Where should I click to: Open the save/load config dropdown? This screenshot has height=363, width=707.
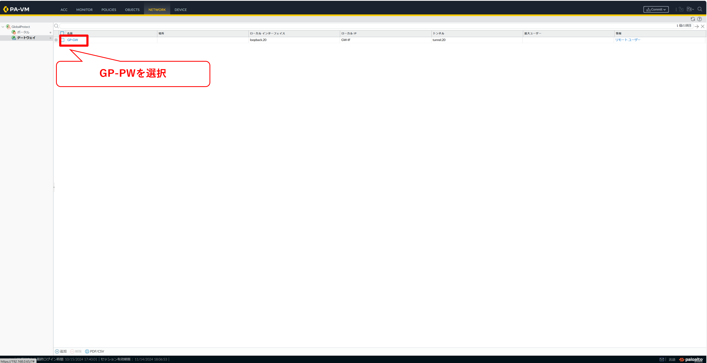(690, 9)
